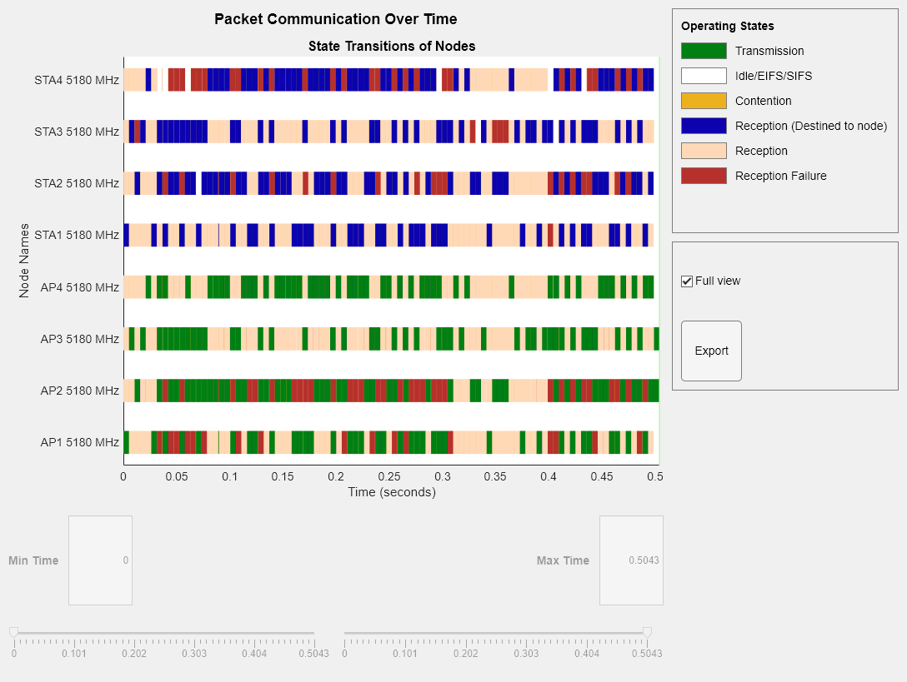Click the Node Names y-axis label

tap(24, 260)
